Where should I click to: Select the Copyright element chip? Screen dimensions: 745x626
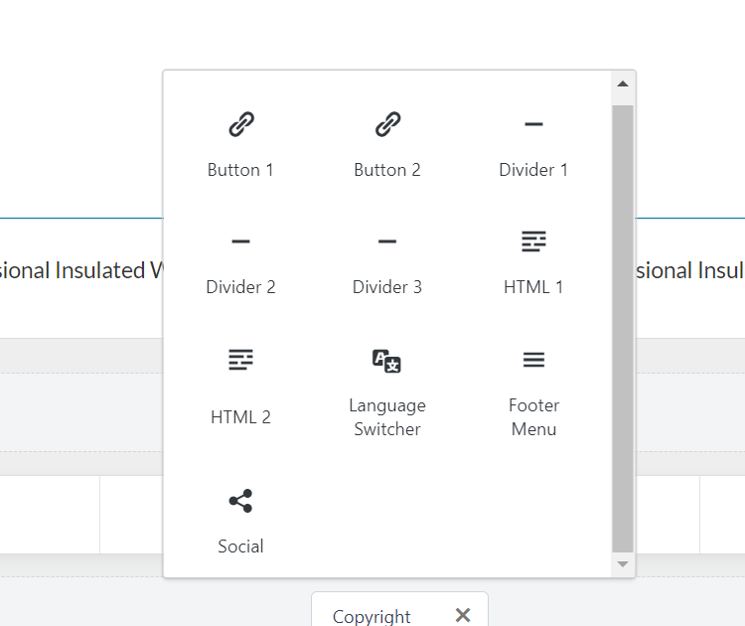pos(372,616)
